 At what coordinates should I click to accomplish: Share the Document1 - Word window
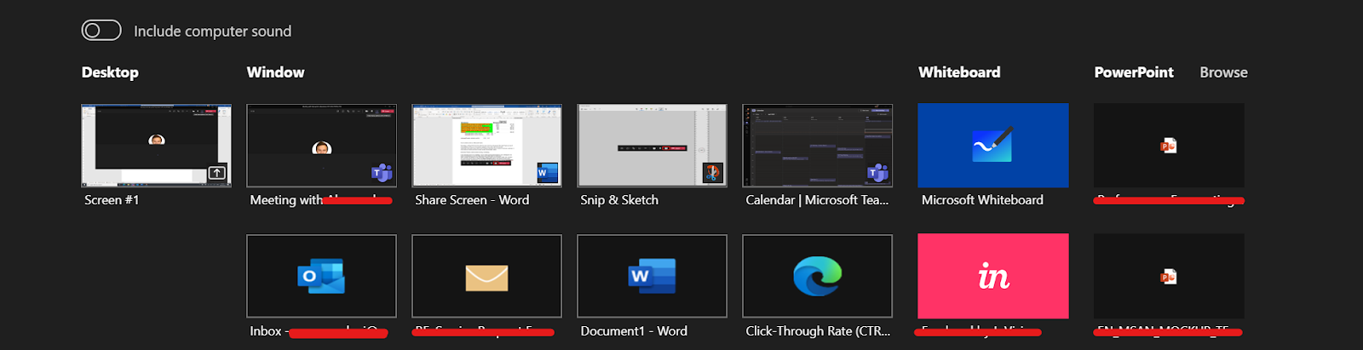[x=652, y=276]
